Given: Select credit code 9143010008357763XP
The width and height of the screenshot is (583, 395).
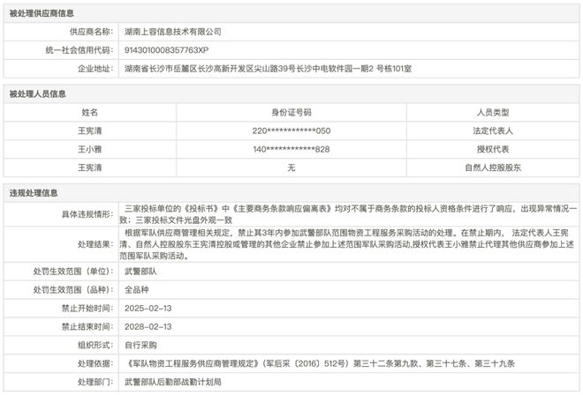Looking at the screenshot, I should point(167,50).
